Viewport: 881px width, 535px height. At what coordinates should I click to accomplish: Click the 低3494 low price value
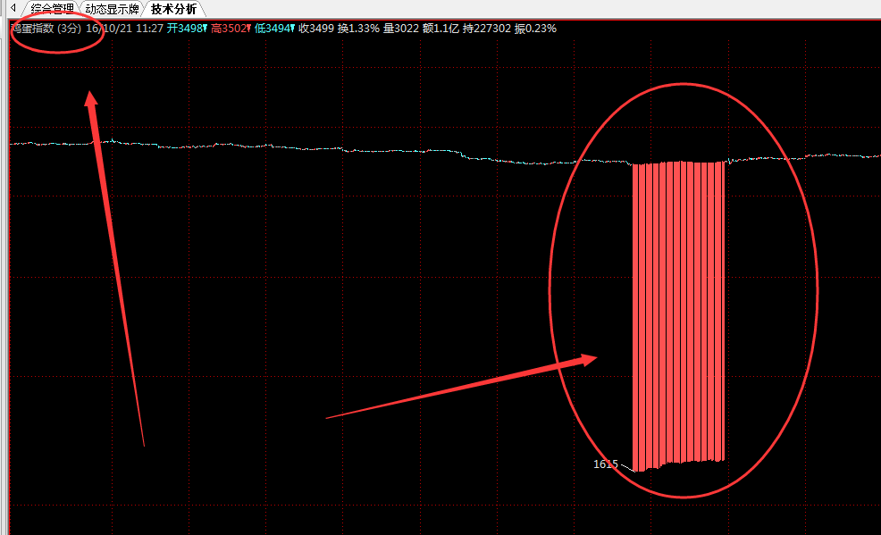click(271, 29)
